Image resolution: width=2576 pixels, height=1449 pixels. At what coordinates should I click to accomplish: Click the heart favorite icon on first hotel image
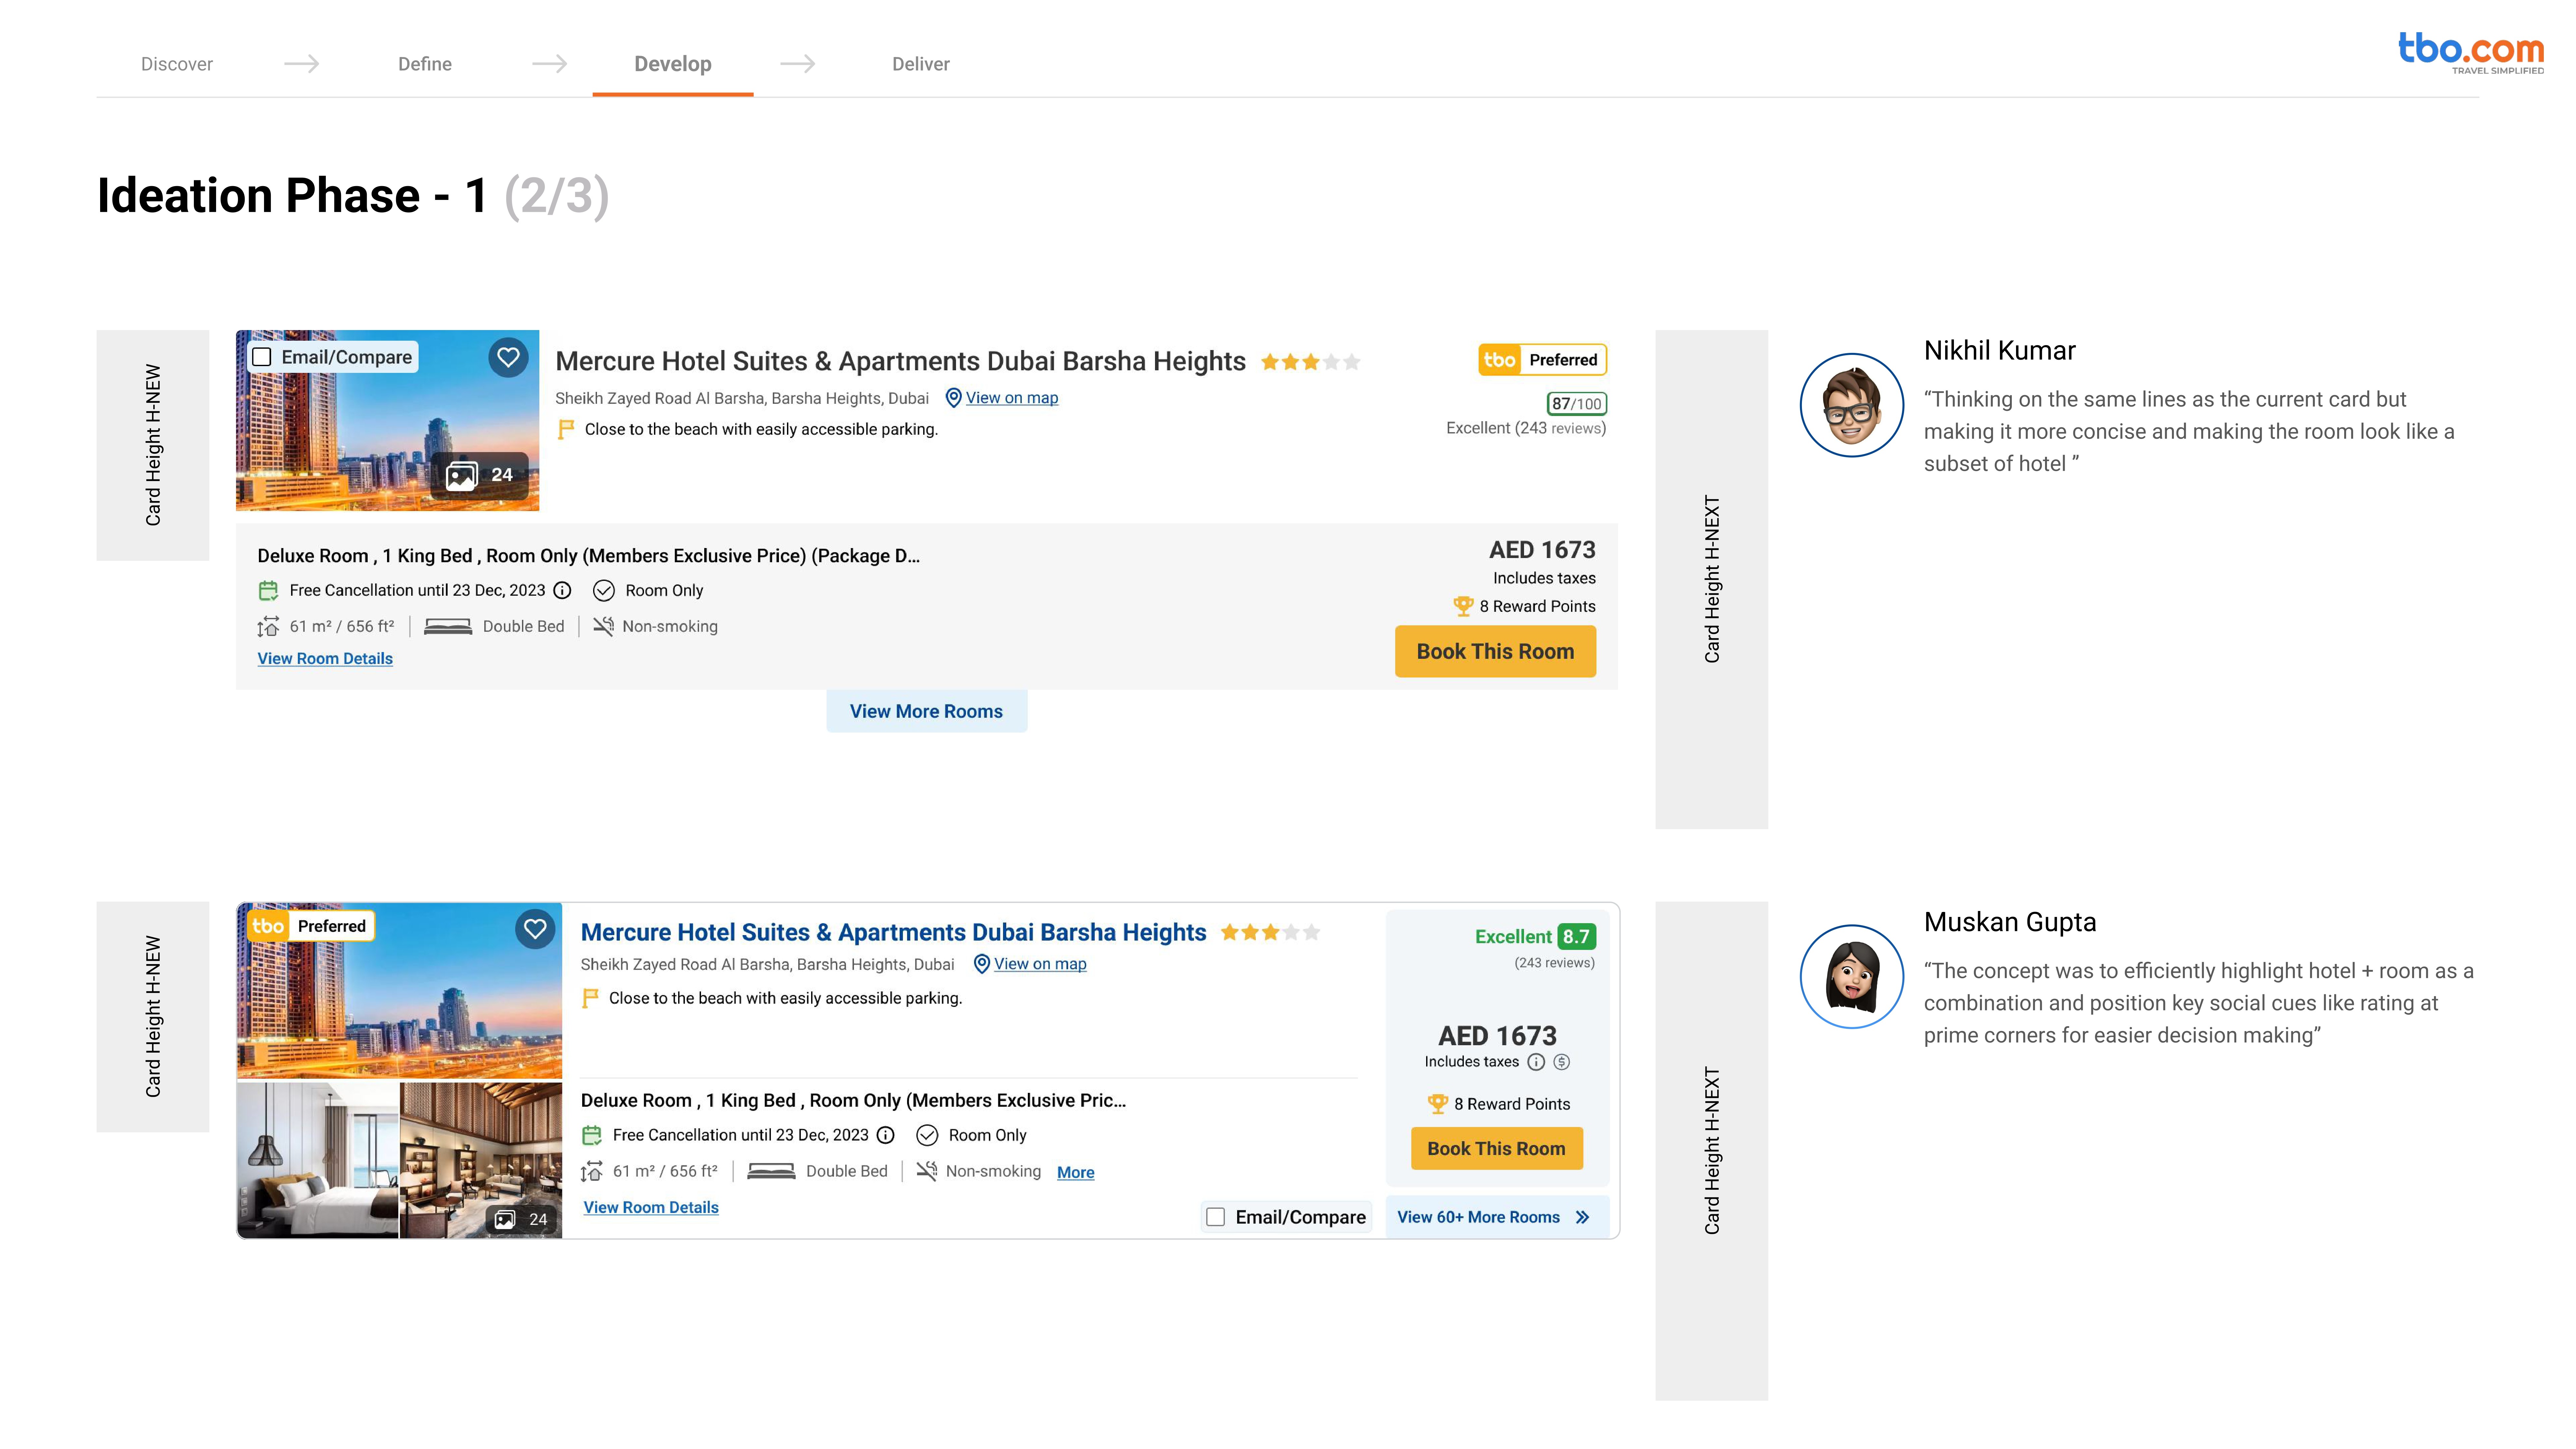click(508, 357)
